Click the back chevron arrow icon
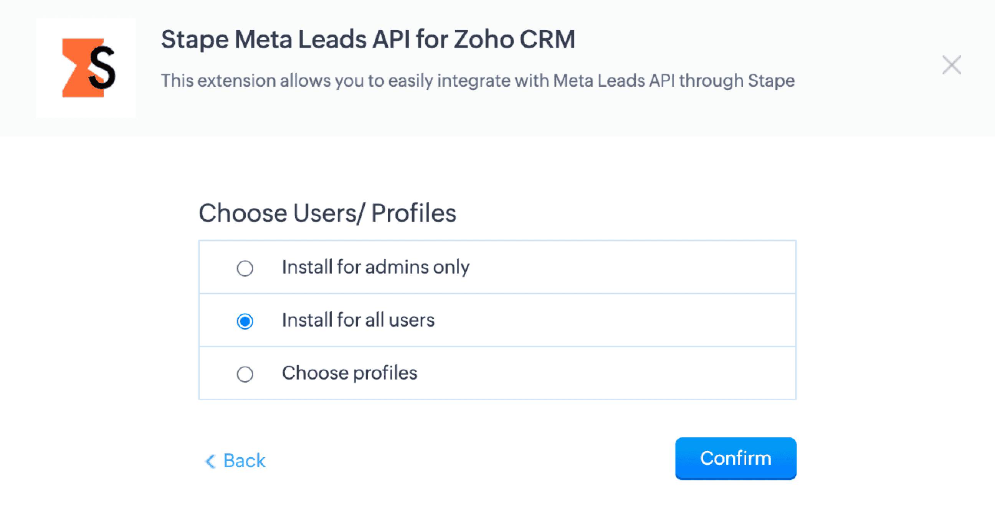 tap(210, 461)
